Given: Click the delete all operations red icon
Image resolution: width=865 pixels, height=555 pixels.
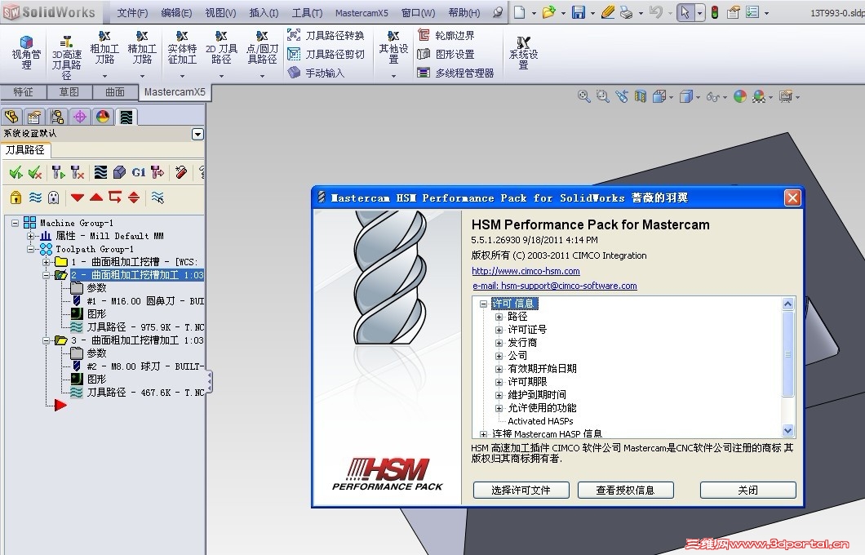Looking at the screenshot, I should tap(181, 173).
